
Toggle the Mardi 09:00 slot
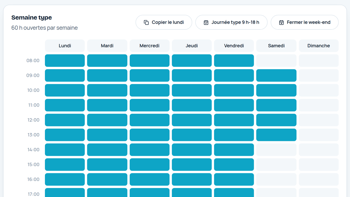pos(107,75)
